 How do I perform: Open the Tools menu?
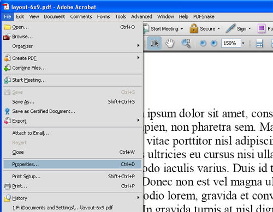tap(121, 16)
